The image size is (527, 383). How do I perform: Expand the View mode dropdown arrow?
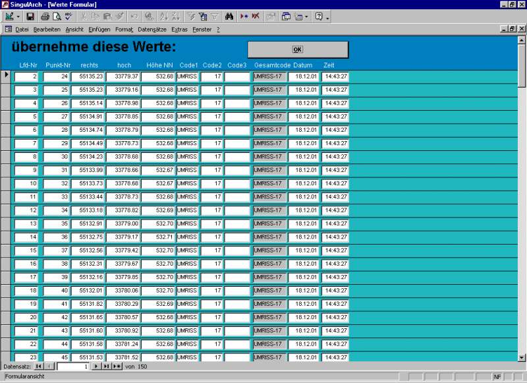18,16
